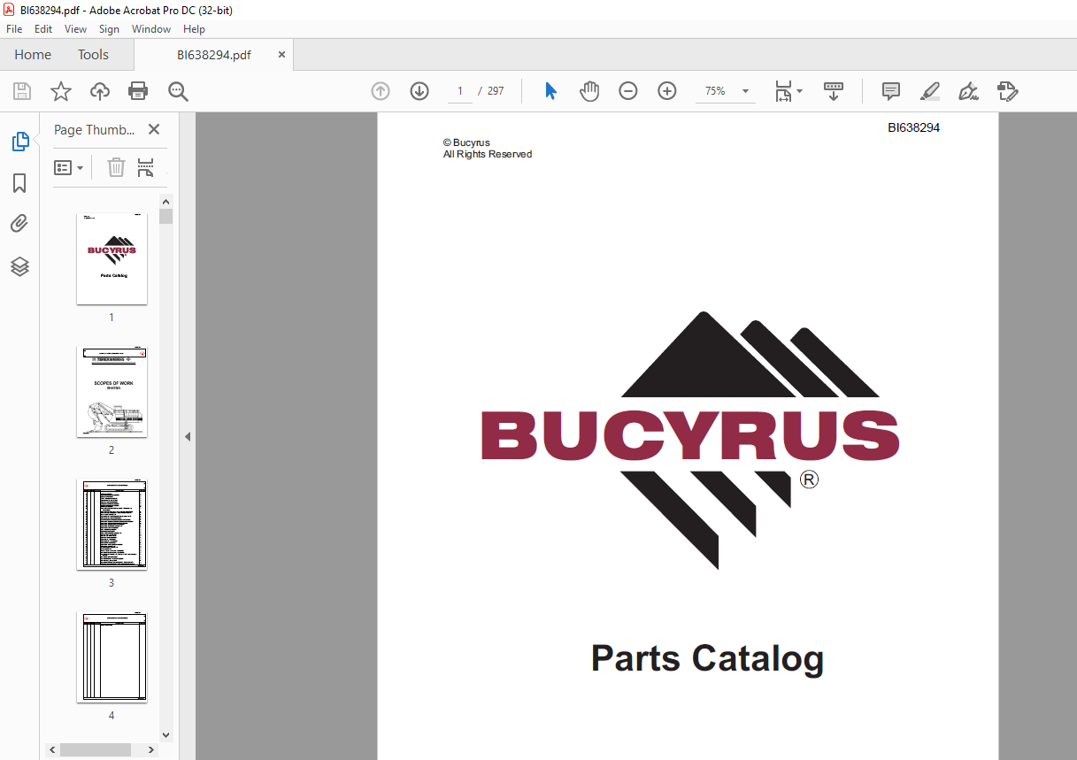Select the page 2 thumbnail

tap(112, 391)
